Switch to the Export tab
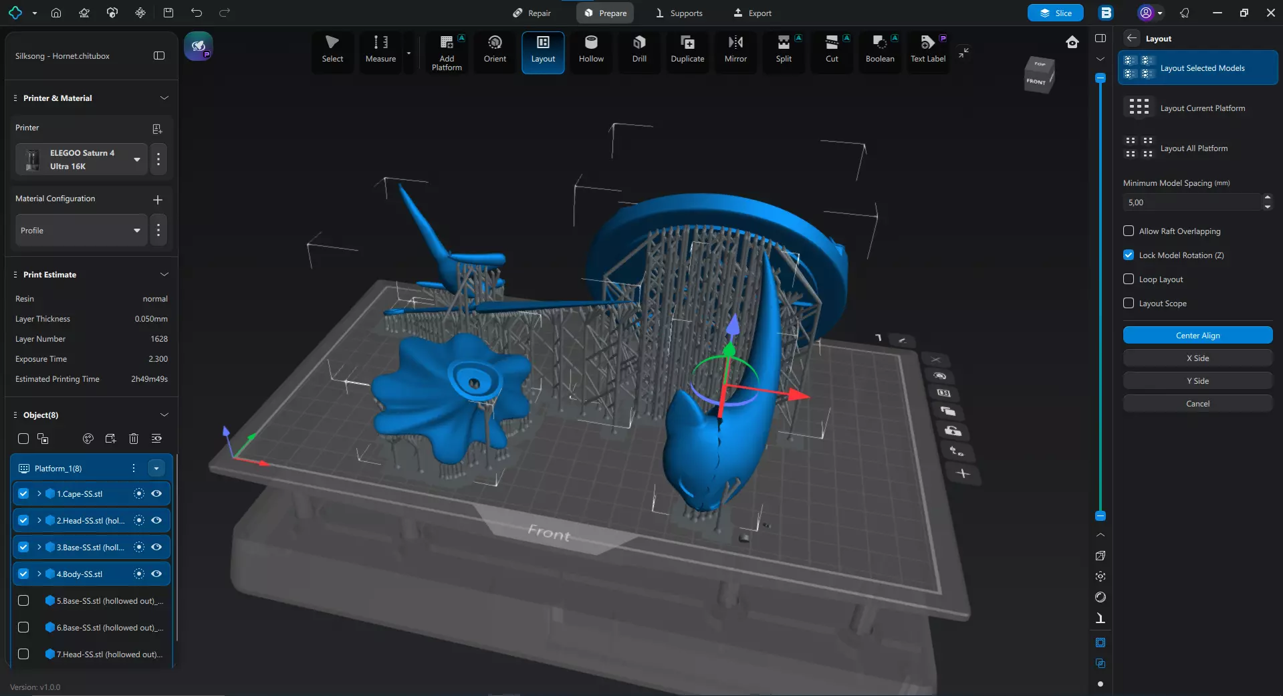This screenshot has height=696, width=1283. coord(752,13)
